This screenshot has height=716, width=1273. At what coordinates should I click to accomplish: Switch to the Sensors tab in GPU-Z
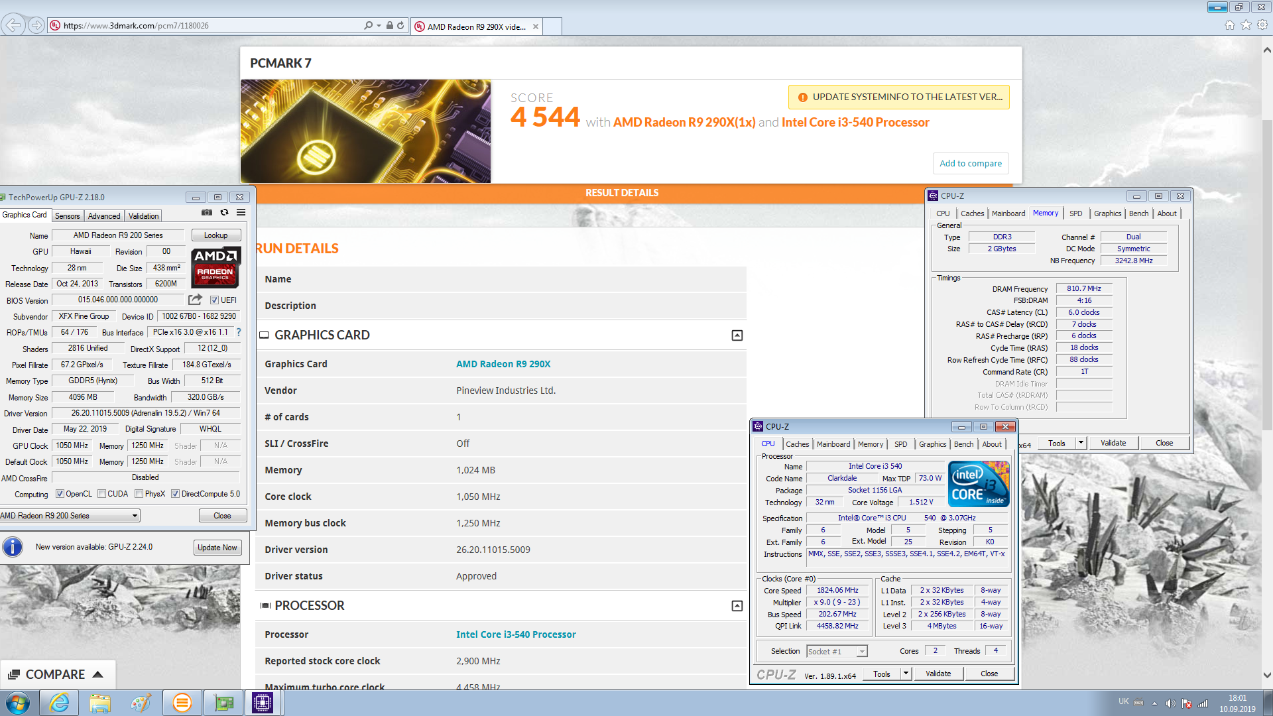click(67, 215)
